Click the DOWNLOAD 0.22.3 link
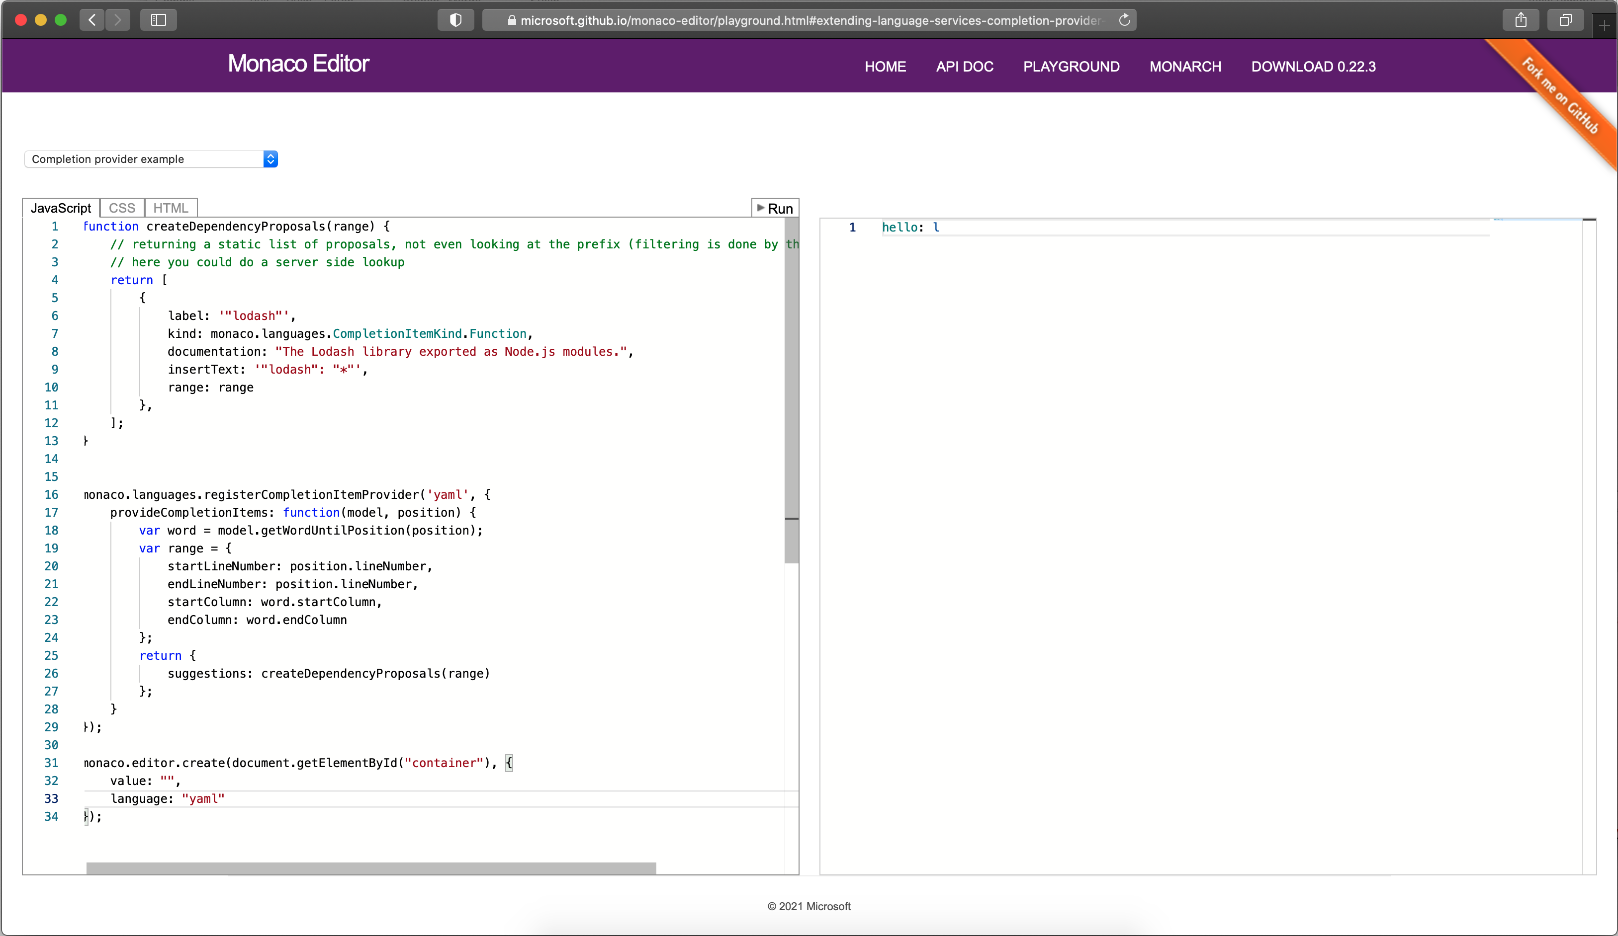Screen dimensions: 1618x936 (x=1313, y=66)
